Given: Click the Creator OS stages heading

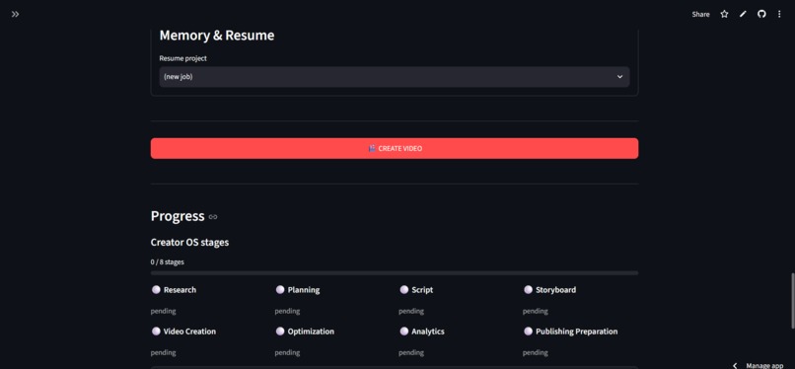Looking at the screenshot, I should tap(189, 243).
